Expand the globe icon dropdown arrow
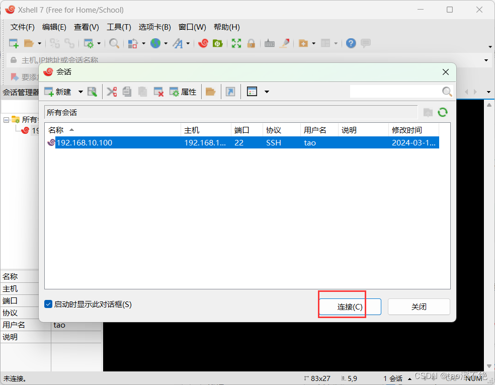 166,43
